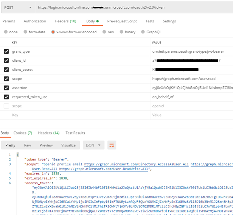Image resolution: width=233 pixels, height=215 pixels.
Task: Open the JSON format dropdown
Action: click(94, 145)
